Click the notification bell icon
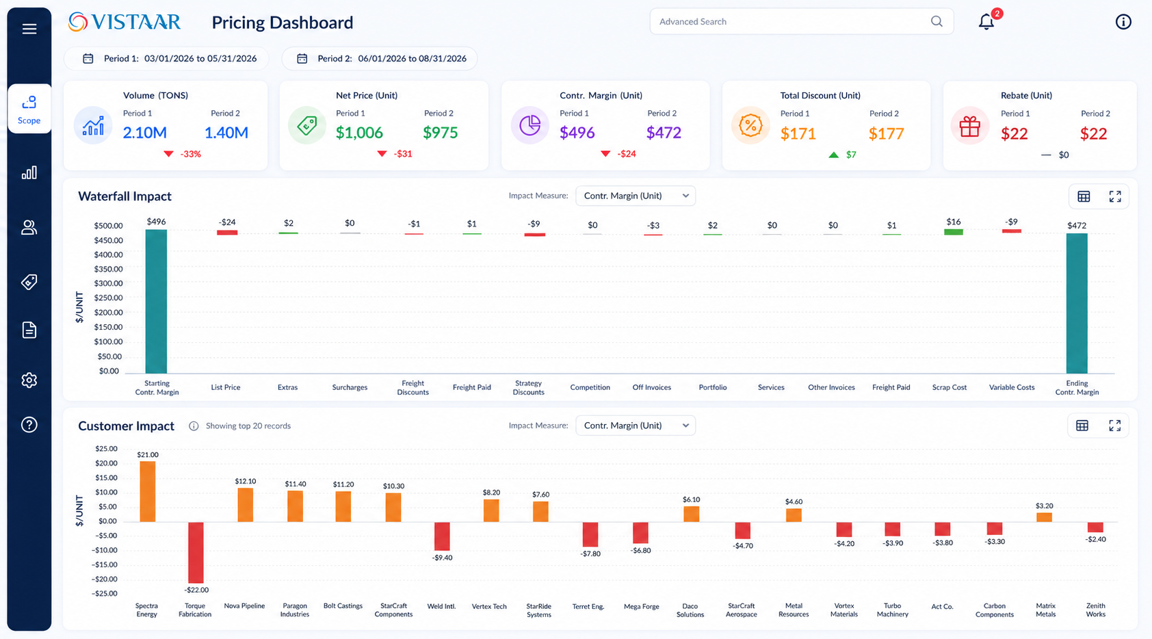The width and height of the screenshot is (1152, 639). click(986, 22)
